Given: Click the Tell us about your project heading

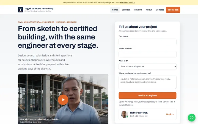Looking at the screenshot, I should (x=138, y=27).
